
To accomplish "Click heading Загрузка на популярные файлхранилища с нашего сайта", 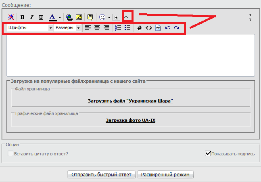I will point(78,81).
